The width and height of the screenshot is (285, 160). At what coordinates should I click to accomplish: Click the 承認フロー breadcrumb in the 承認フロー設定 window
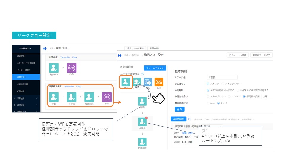click(136, 55)
